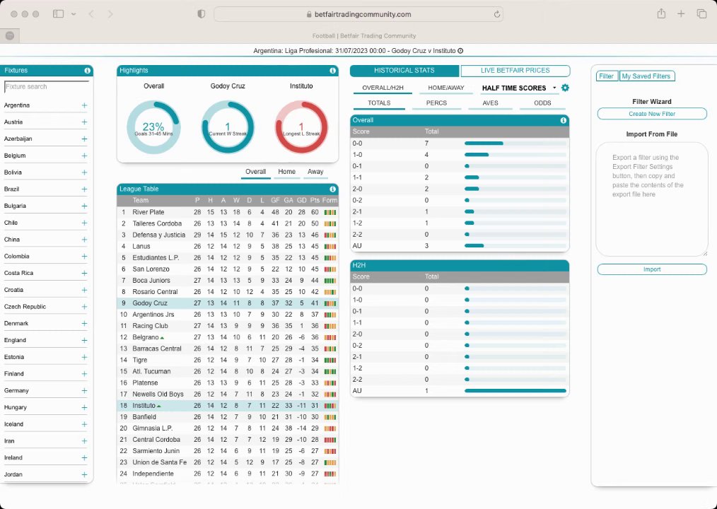Click the H2H panel header
Screen dimensions: 717x509
pos(460,266)
